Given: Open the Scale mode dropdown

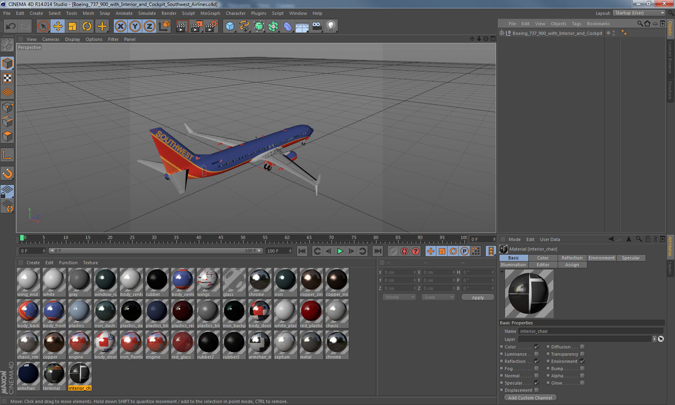Looking at the screenshot, I should pos(438,297).
